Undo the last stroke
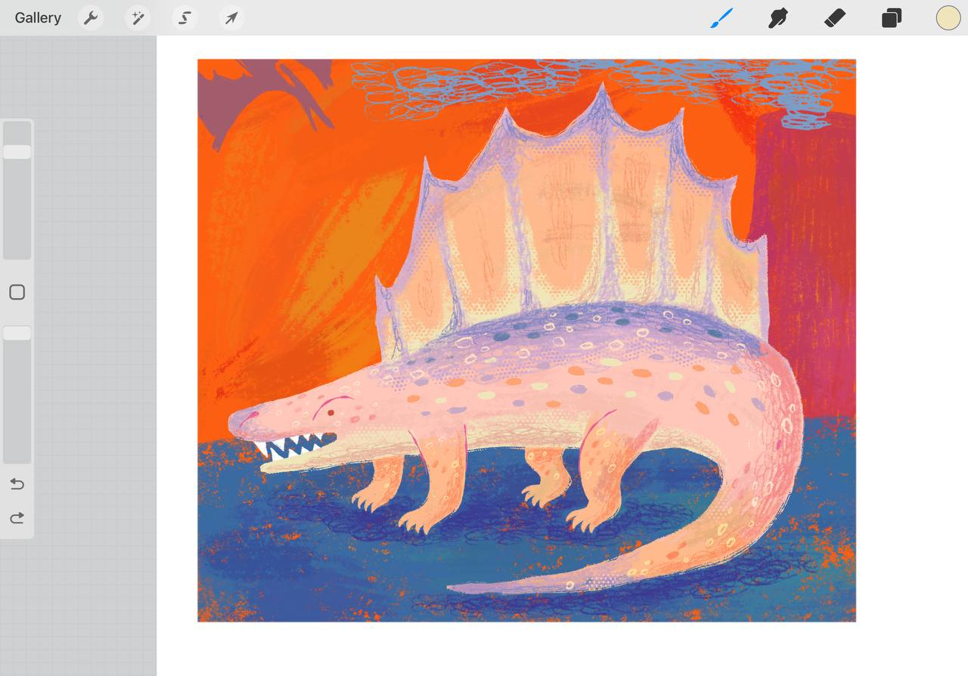This screenshot has width=968, height=676. point(17,484)
